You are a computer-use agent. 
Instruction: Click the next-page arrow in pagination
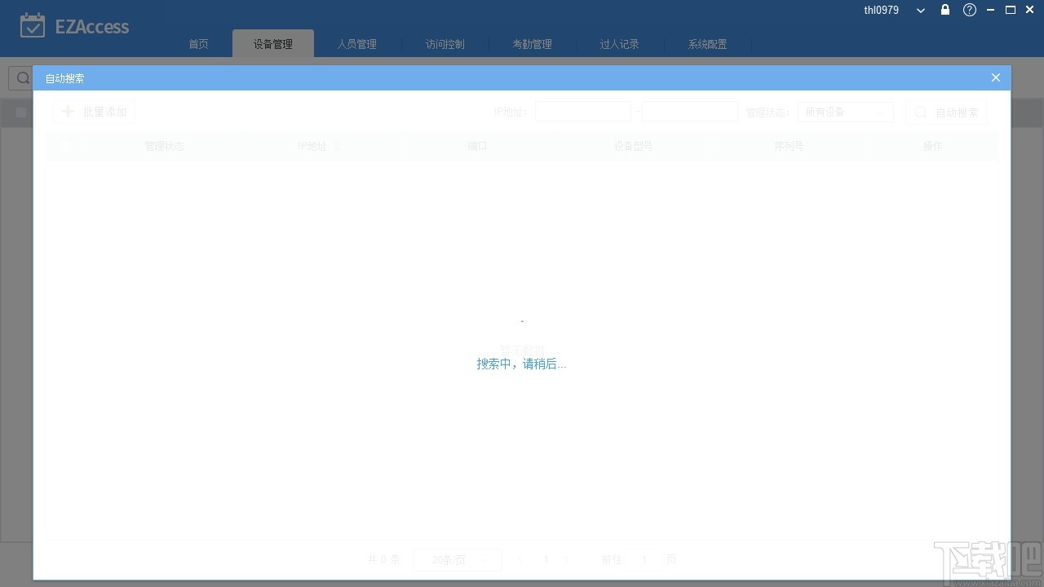click(x=567, y=560)
